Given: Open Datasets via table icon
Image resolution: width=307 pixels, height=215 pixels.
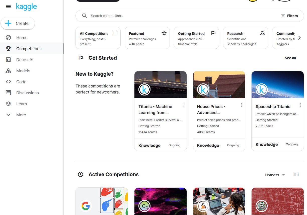Looking at the screenshot, I should coord(8,60).
